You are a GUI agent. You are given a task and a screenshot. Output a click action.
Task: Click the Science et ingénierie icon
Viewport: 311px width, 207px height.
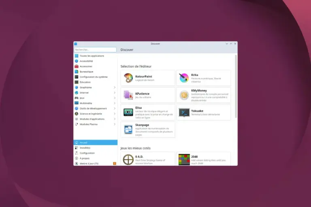tap(77, 114)
